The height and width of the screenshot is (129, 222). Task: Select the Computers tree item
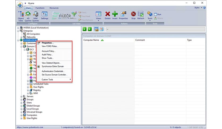click(x=32, y=115)
